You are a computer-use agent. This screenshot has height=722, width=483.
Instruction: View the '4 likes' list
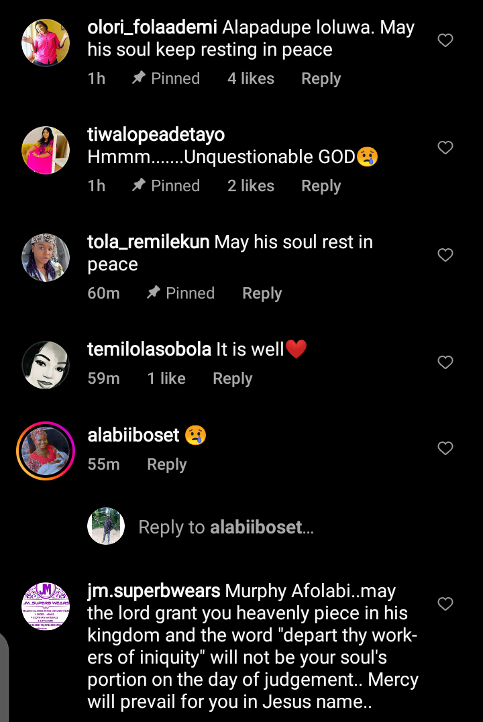[250, 79]
